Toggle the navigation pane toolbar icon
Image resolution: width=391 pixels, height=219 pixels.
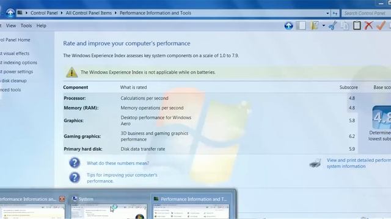(x=301, y=26)
